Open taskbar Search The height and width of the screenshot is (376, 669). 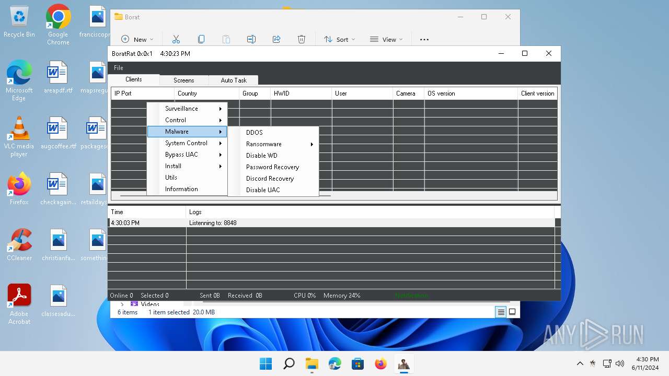pos(289,363)
